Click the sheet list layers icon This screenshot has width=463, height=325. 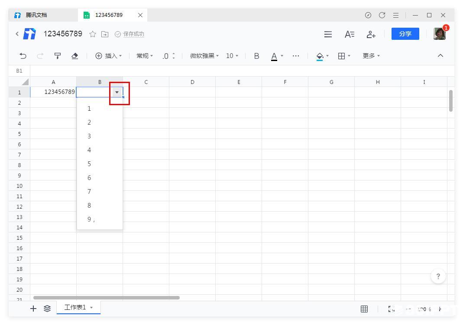(47, 309)
